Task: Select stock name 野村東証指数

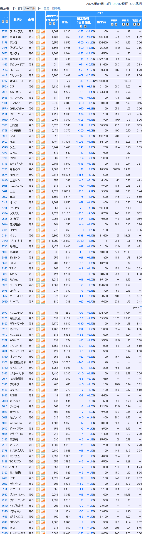Action: 18,362
